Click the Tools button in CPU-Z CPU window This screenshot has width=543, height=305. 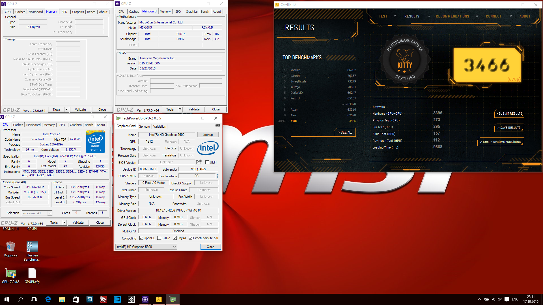(54, 223)
